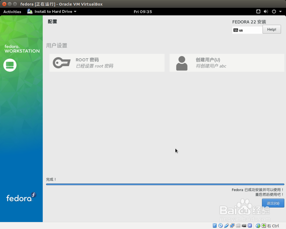Click the 重启然后使用吧 message

(x=270, y=195)
